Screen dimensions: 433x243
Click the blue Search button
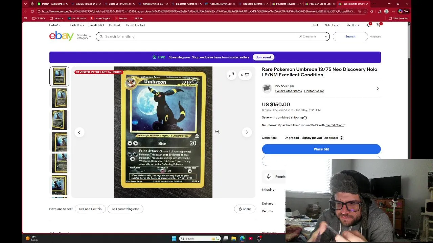tap(350, 36)
